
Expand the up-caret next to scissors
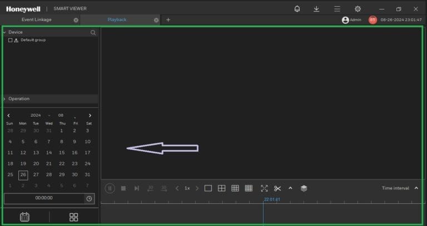[x=290, y=188]
